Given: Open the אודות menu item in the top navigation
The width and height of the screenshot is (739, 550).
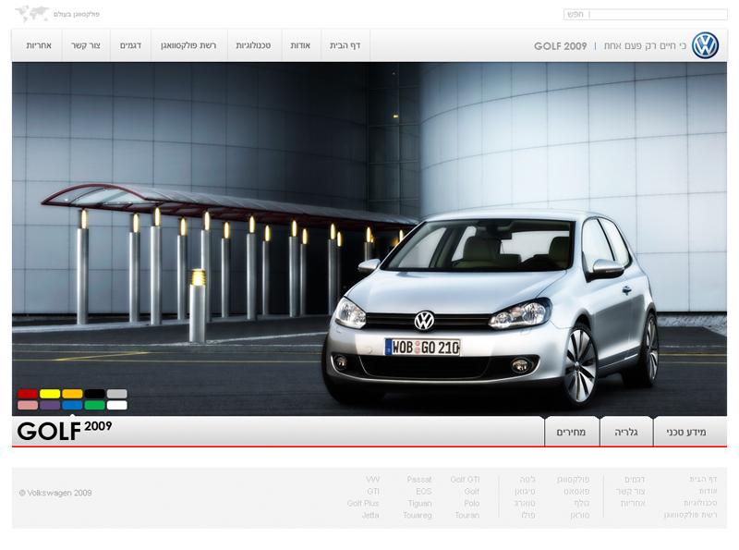Looking at the screenshot, I should coord(300,45).
